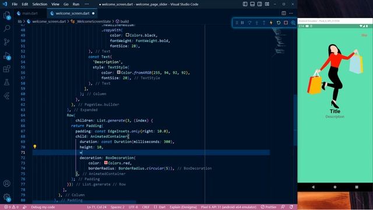
Task: Grab the debug toolbar drag handle
Action: click(x=237, y=23)
